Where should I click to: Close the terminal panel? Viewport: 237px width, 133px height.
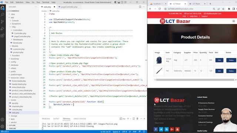point(144,119)
